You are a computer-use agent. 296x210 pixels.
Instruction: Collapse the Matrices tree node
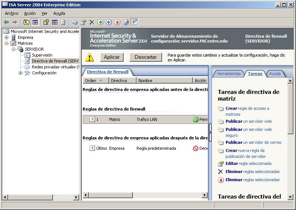pyautogui.click(x=6, y=43)
